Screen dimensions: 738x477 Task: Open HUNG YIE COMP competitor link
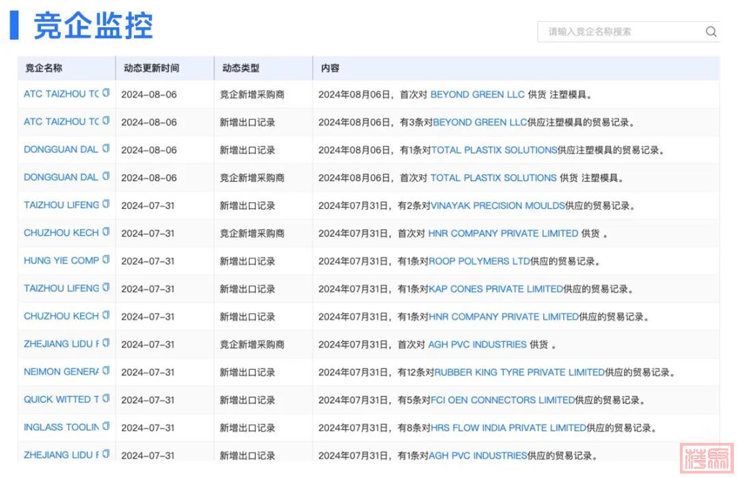coord(61,261)
